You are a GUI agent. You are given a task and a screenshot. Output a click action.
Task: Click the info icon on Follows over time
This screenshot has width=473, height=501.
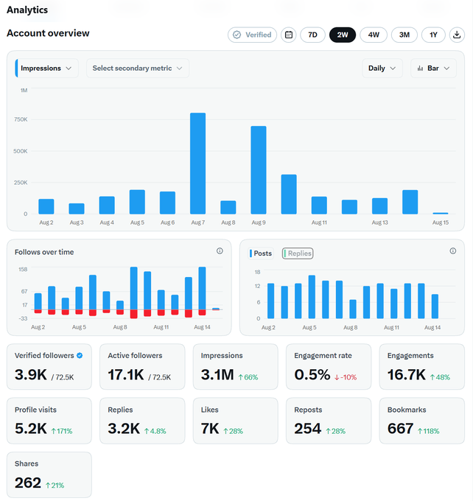click(x=220, y=251)
